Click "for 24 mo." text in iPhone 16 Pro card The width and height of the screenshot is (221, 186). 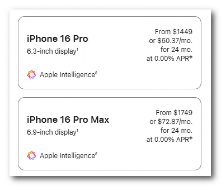[176, 50]
